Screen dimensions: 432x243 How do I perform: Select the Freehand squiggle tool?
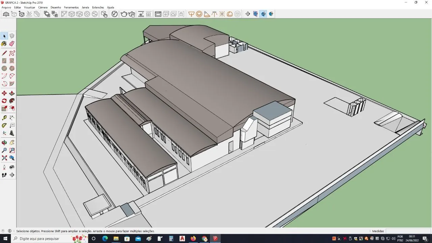[x=12, y=53]
